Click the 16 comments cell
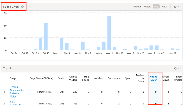This screenshot has height=105, width=183. click(118, 92)
